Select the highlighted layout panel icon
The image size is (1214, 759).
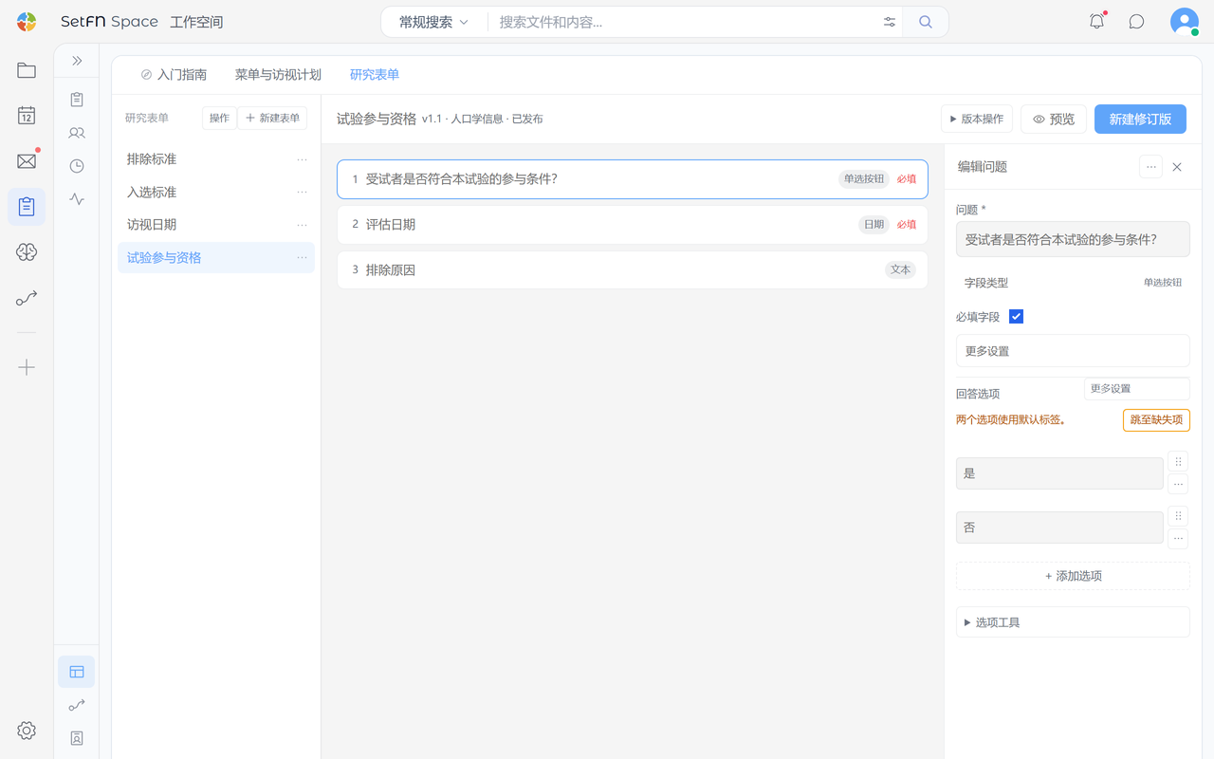coord(77,672)
